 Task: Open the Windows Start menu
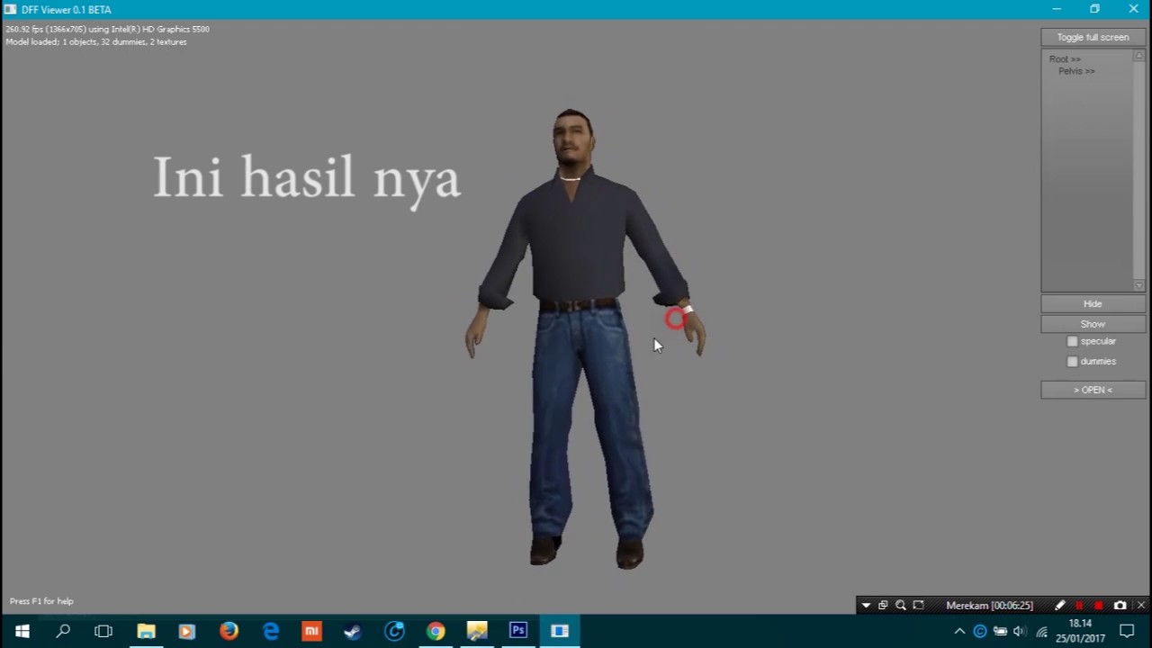22,631
